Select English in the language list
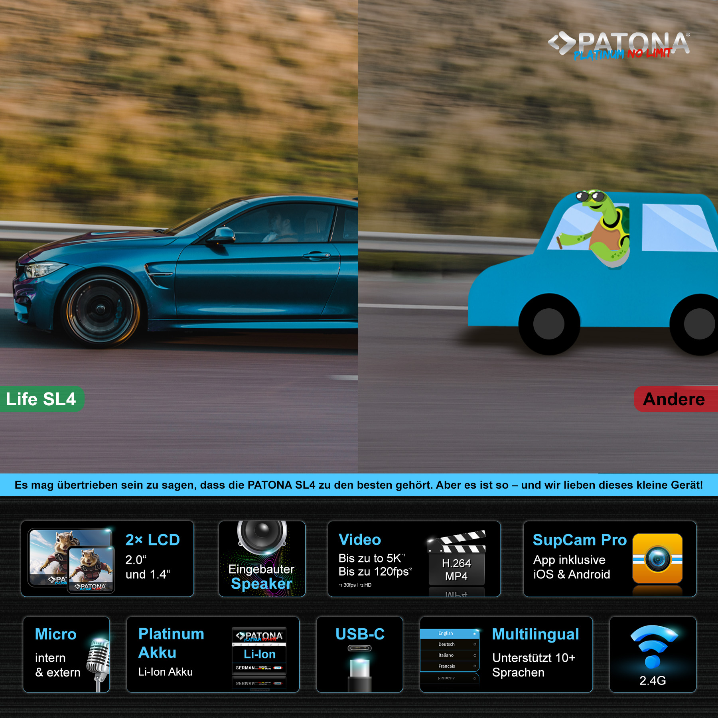The image size is (718, 718). pyautogui.click(x=450, y=633)
